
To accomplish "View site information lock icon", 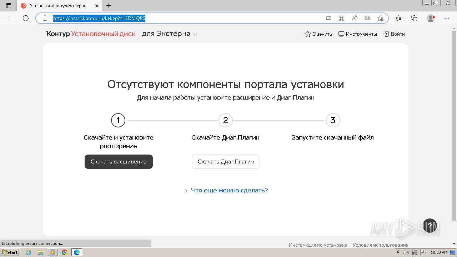I will click(45, 18).
